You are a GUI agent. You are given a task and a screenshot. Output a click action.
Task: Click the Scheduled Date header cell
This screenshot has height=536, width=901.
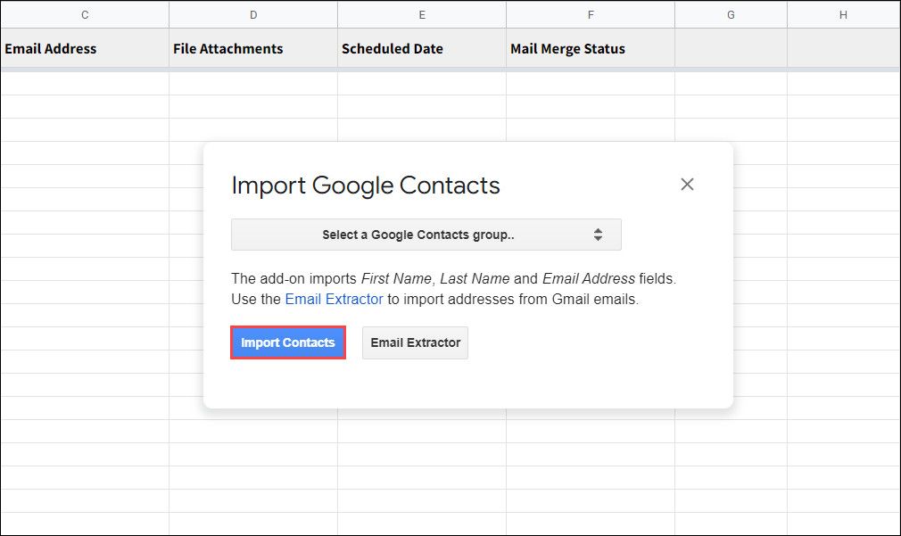click(422, 49)
